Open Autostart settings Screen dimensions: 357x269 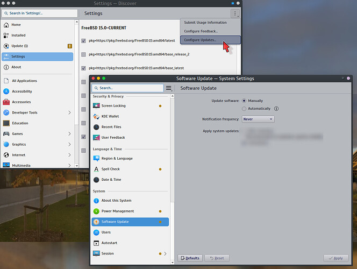pos(130,243)
